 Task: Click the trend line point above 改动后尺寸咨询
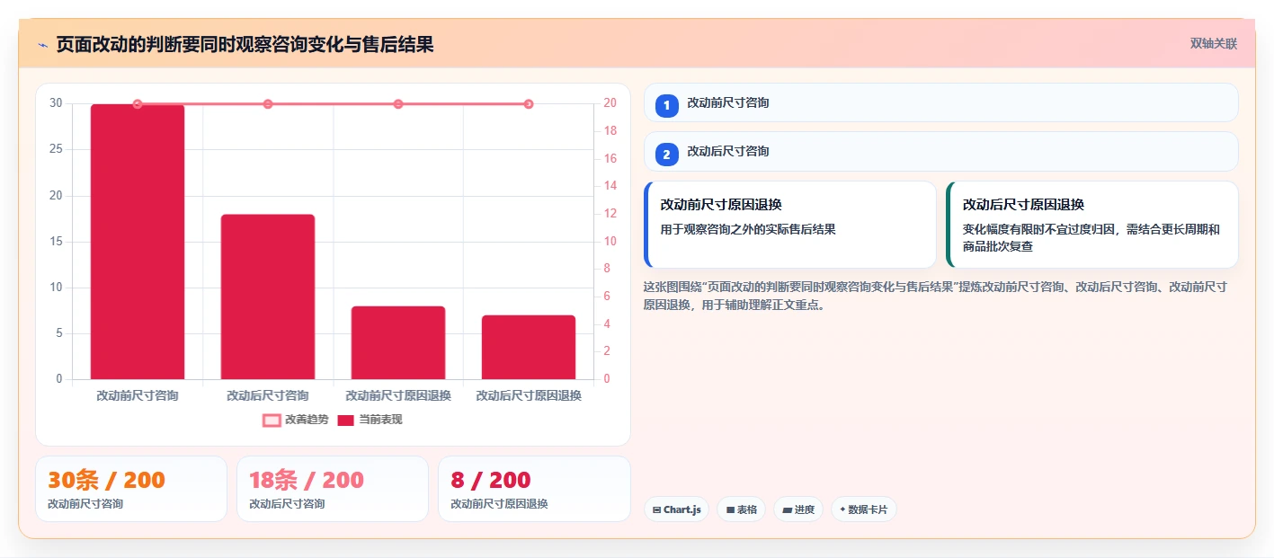click(268, 104)
